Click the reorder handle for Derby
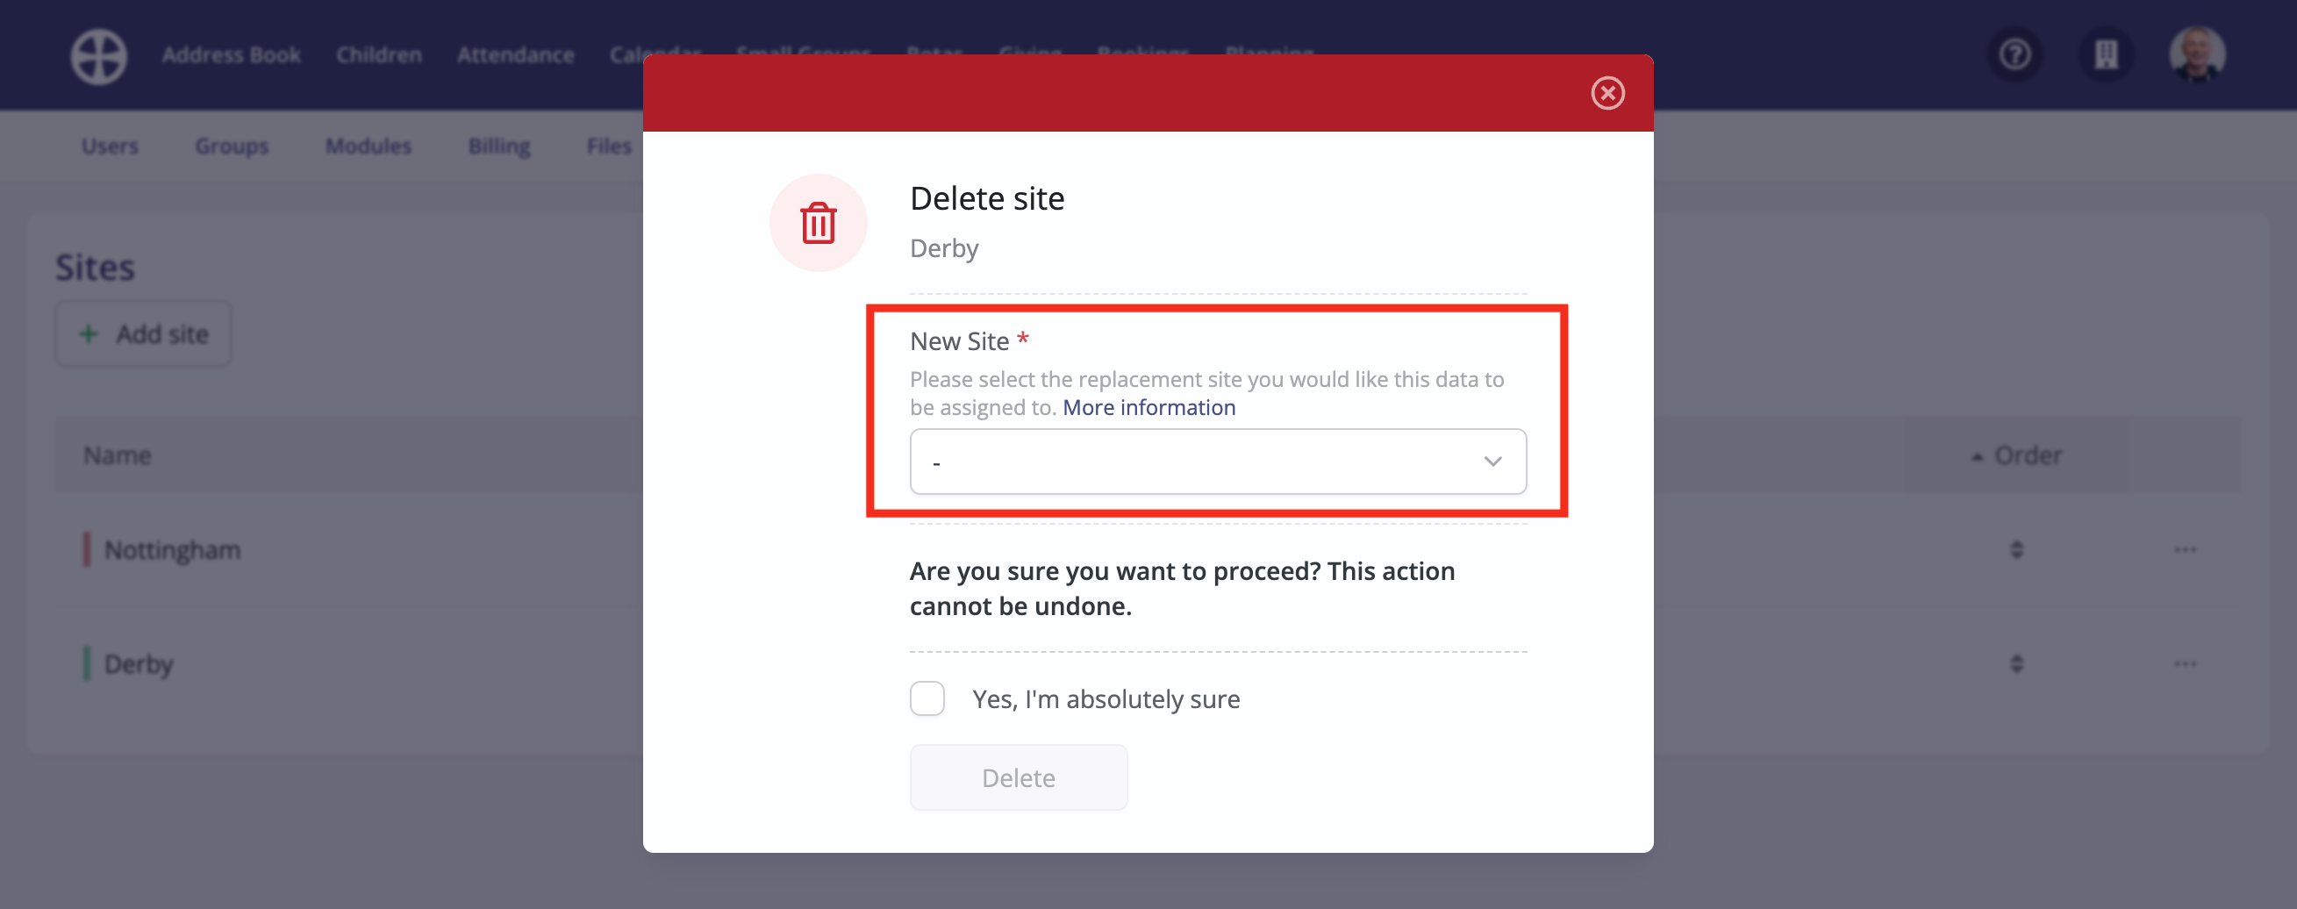 point(2016,664)
